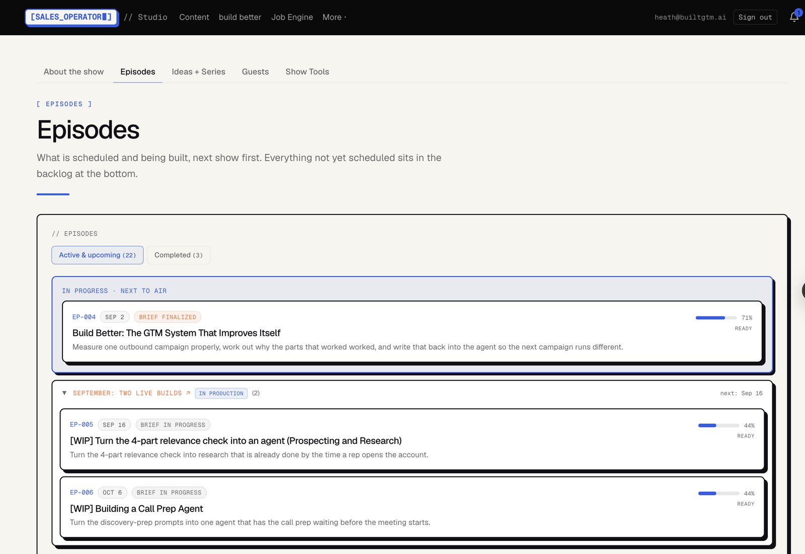The height and width of the screenshot is (554, 805).
Task: Open the Guests tab
Action: click(255, 72)
